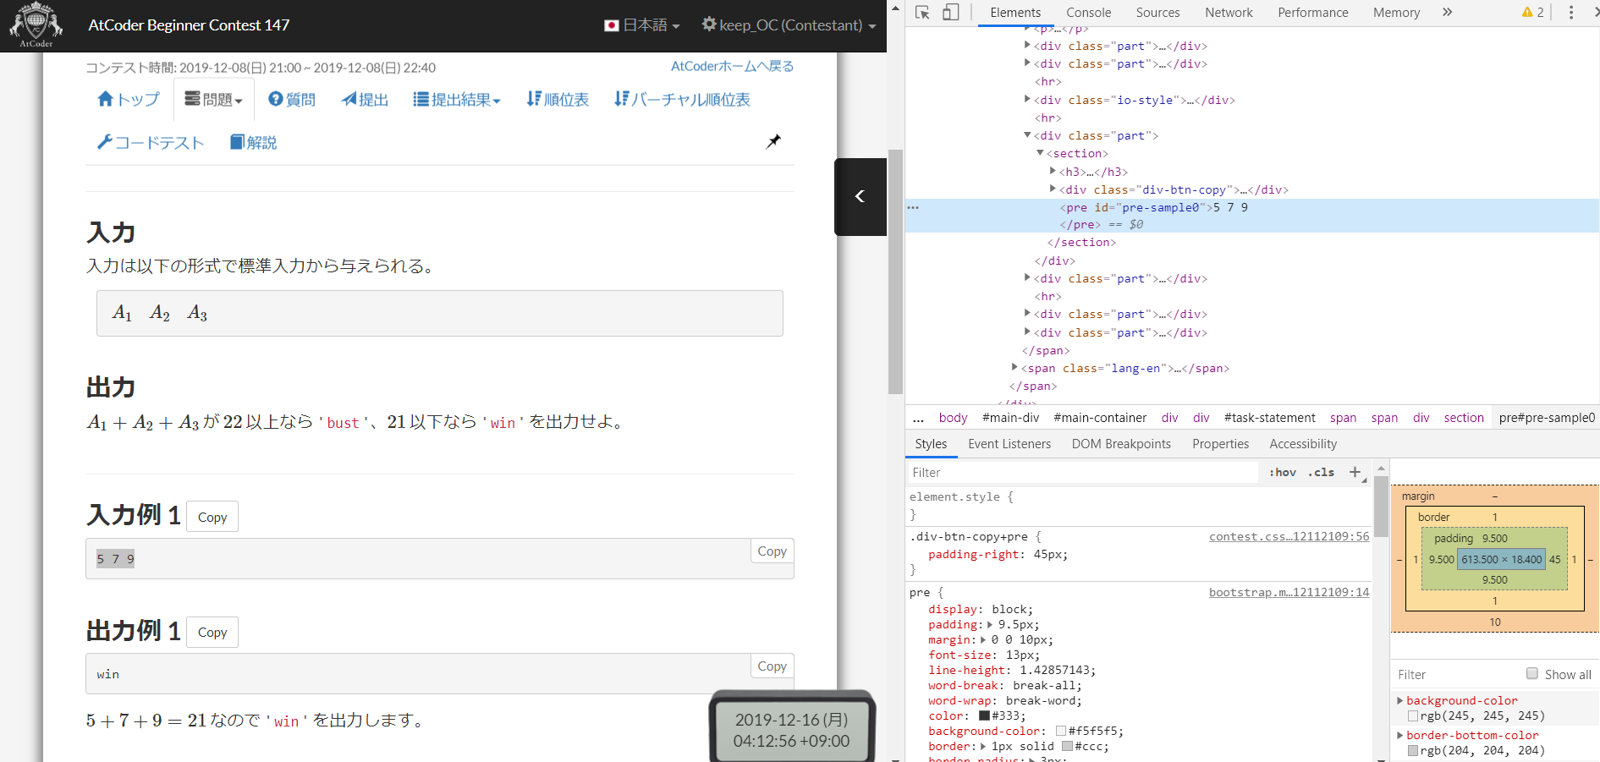Collapse the side panel with the chevron button
This screenshot has width=1600, height=762.
tap(860, 196)
